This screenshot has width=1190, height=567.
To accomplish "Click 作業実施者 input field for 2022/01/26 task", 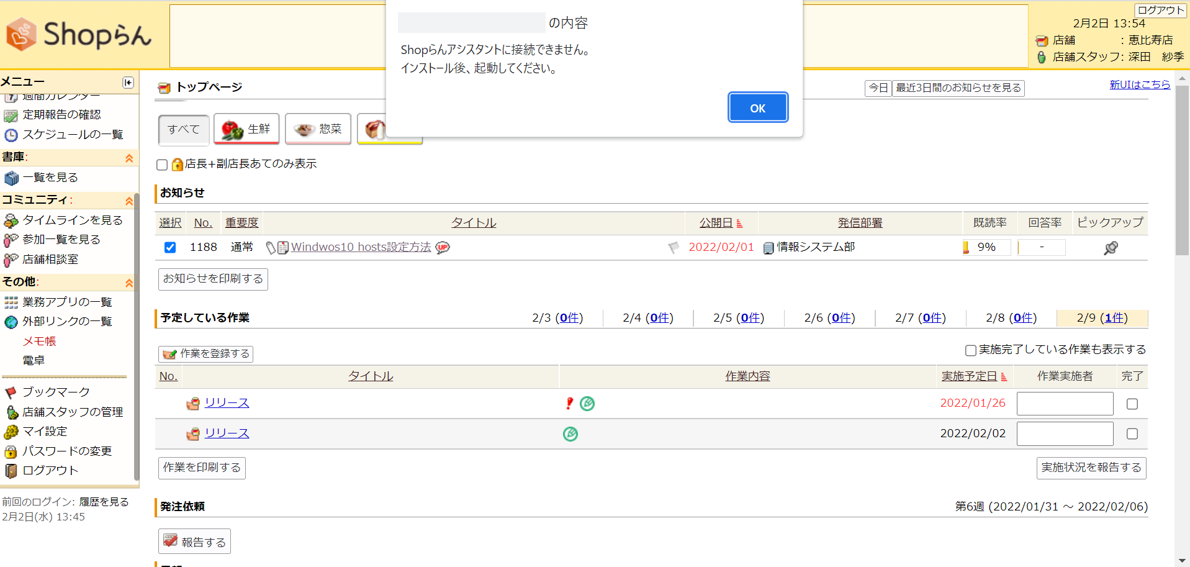I will 1065,404.
